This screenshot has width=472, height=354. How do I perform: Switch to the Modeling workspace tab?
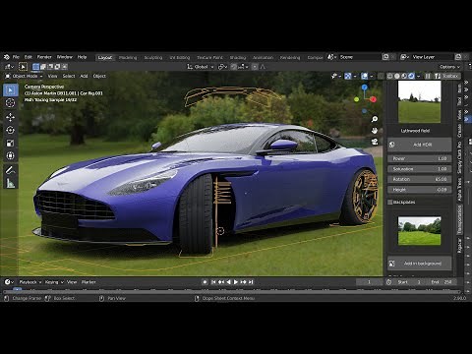(128, 58)
